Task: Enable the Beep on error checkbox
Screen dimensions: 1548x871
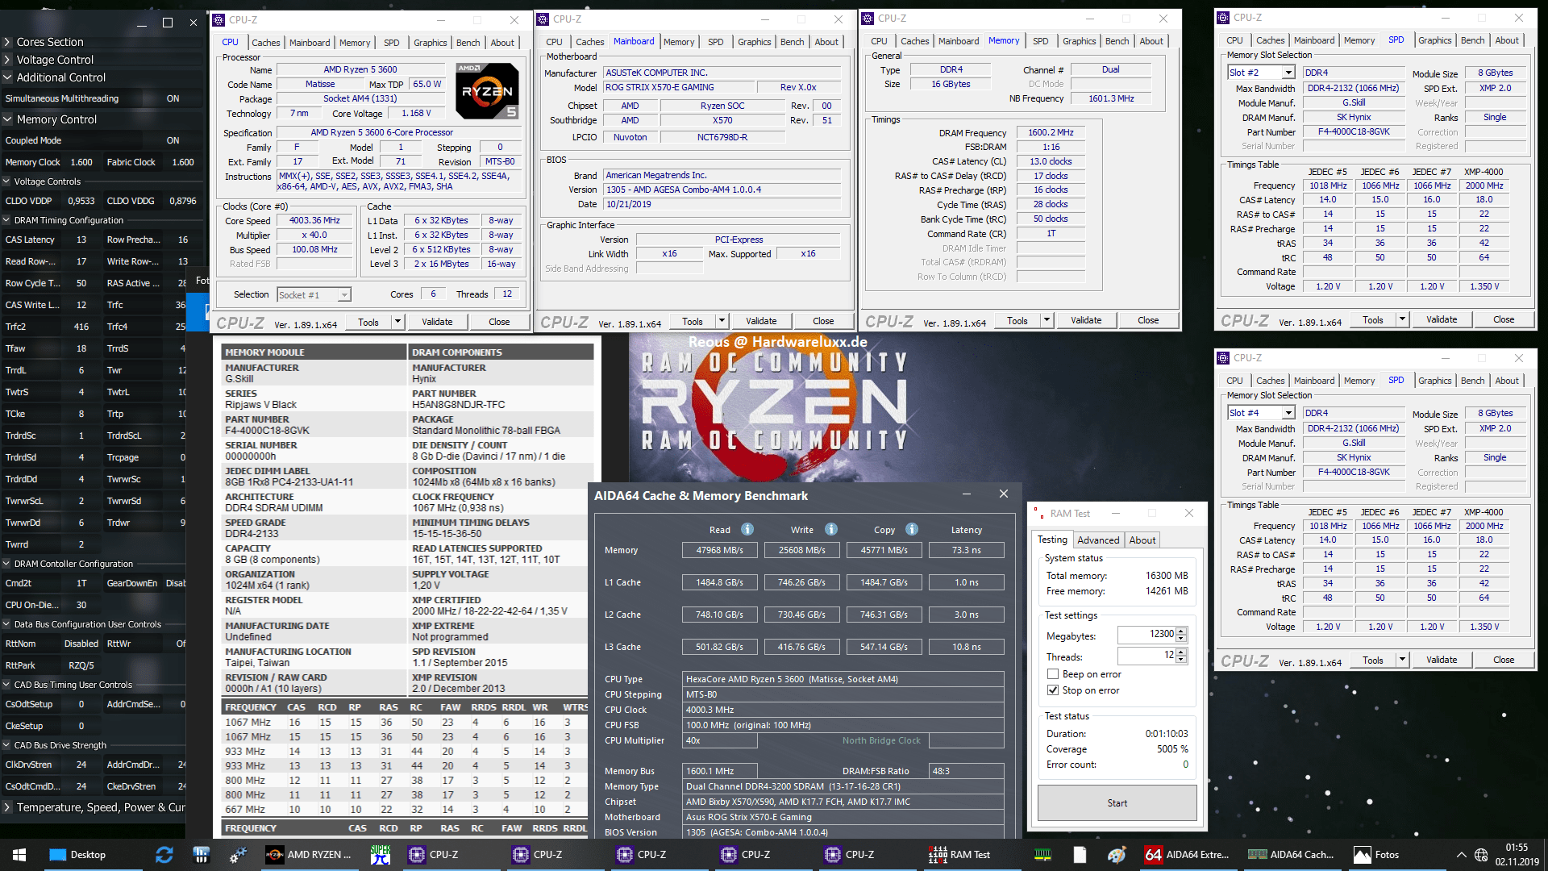Action: (x=1052, y=674)
